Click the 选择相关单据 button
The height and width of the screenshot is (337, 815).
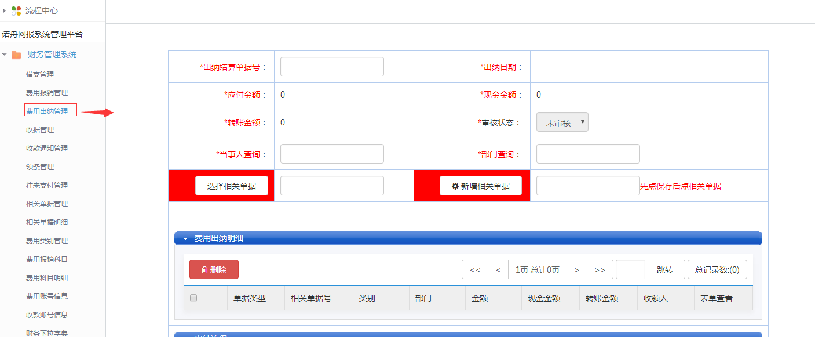tap(232, 185)
